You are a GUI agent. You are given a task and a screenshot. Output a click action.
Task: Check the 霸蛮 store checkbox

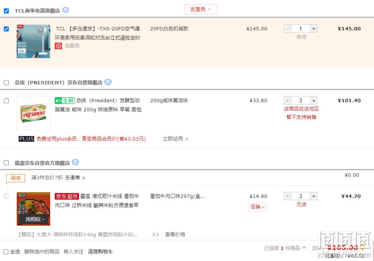click(6, 163)
